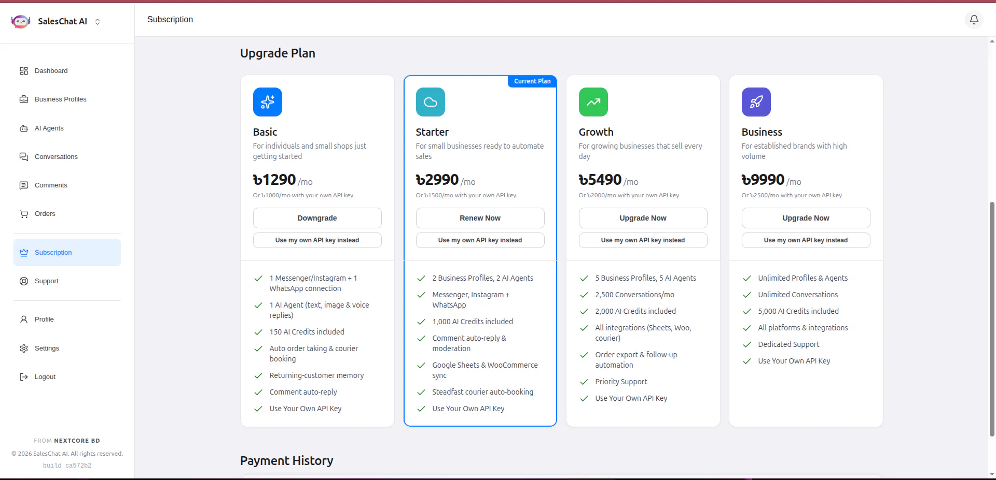Viewport: 996px width, 480px height.
Task: Click the Support lifebuoy icon
Action: [24, 281]
